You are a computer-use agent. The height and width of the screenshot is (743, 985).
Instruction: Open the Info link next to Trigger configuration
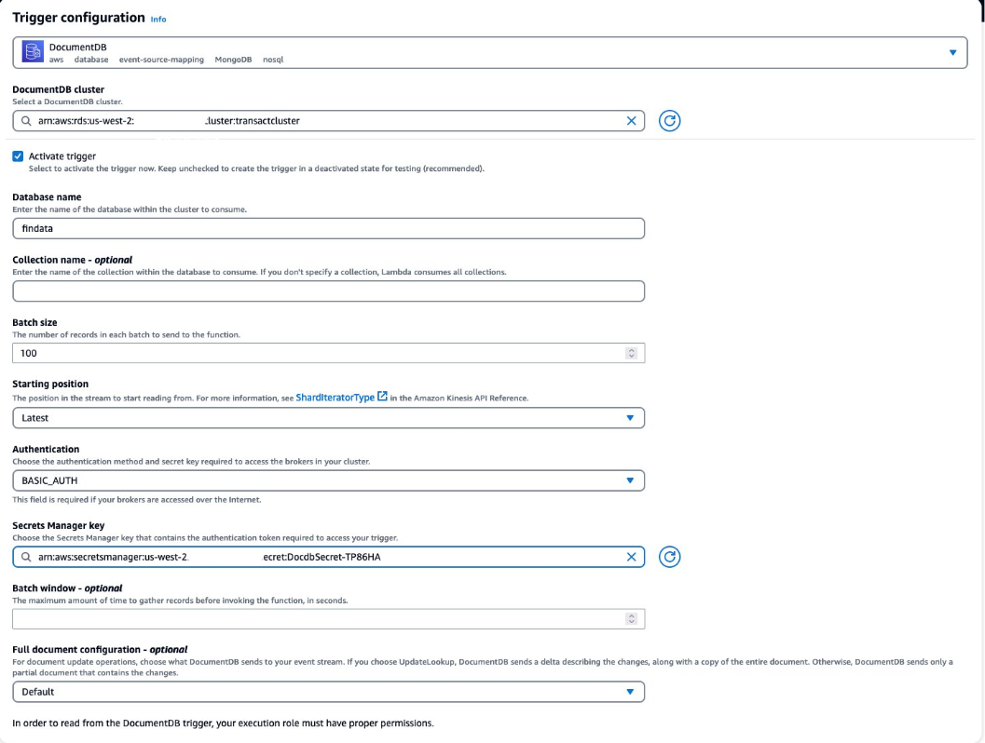(158, 20)
